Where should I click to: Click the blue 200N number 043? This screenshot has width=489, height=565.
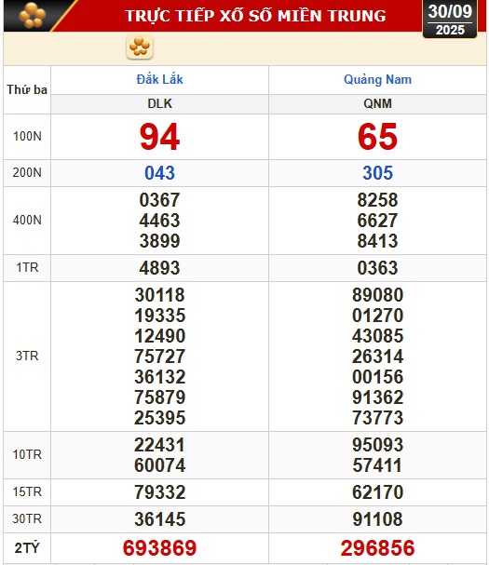tap(159, 173)
